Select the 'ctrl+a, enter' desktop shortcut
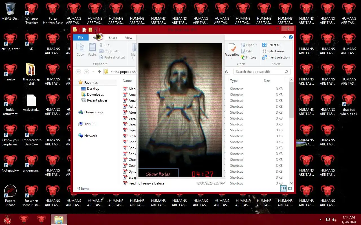The width and height of the screenshot is (361, 225). 10,42
